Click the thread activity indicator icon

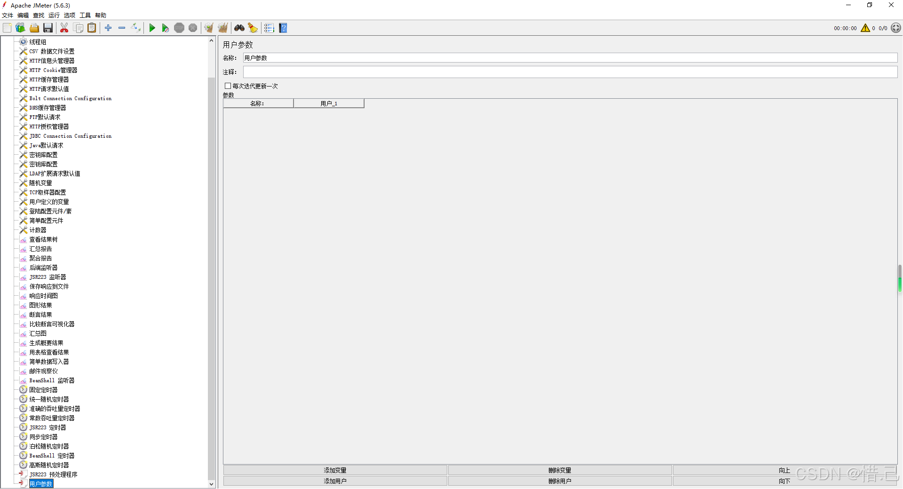pos(896,28)
